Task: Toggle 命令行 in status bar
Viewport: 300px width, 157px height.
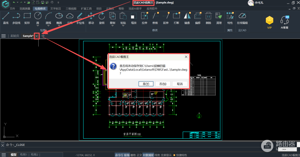Action: point(119,155)
